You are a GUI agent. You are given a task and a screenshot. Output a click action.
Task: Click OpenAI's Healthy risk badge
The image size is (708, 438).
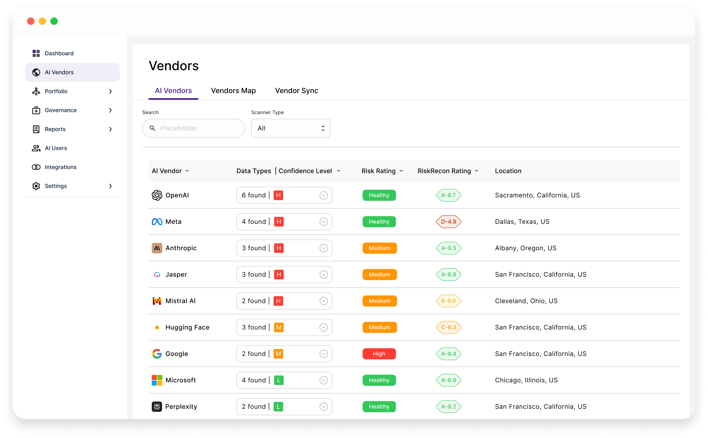click(x=379, y=195)
